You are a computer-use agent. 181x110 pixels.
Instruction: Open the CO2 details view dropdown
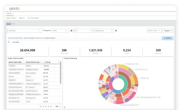click(25, 31)
